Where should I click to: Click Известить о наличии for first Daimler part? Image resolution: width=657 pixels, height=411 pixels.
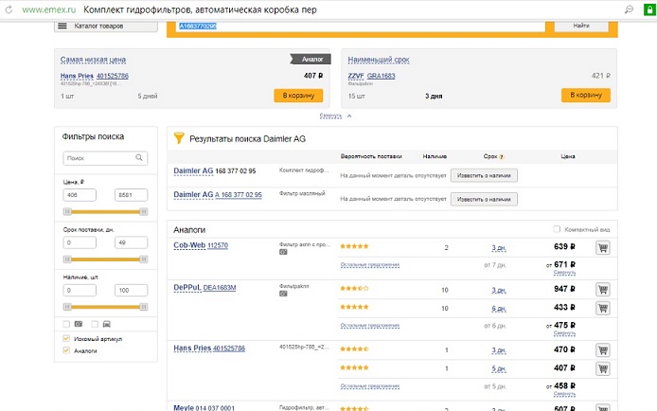484,175
